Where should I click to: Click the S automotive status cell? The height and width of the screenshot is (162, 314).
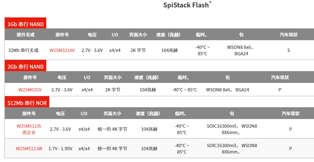[x=289, y=50]
